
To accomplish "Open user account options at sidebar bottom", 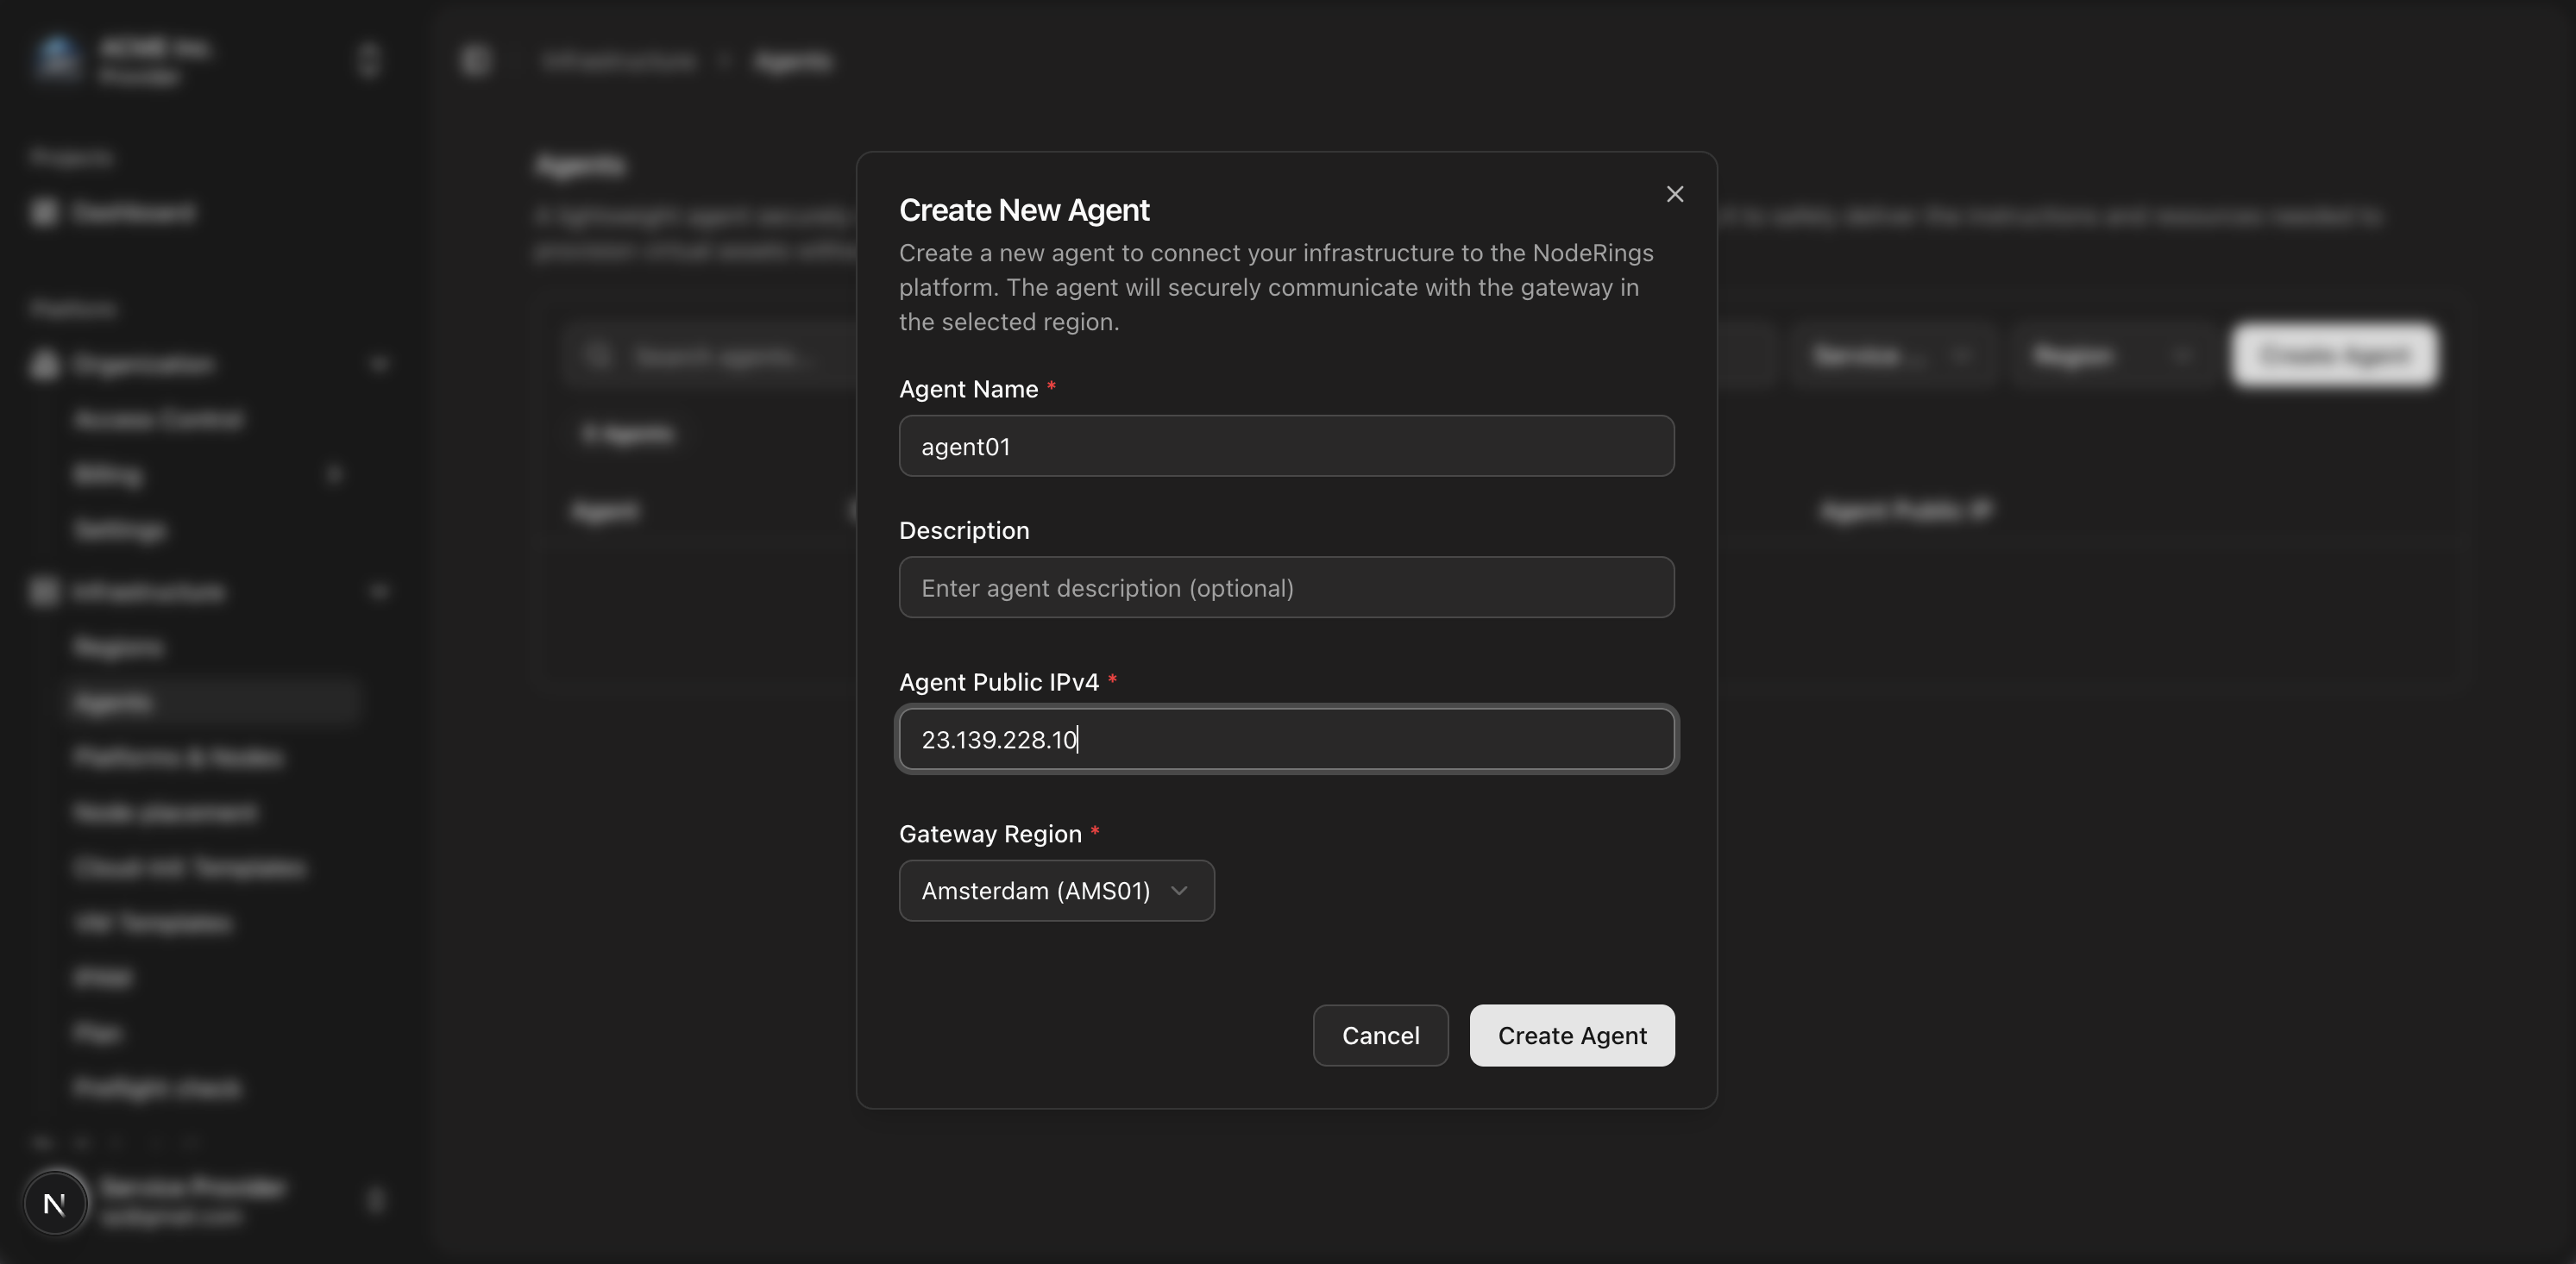I will (376, 1200).
